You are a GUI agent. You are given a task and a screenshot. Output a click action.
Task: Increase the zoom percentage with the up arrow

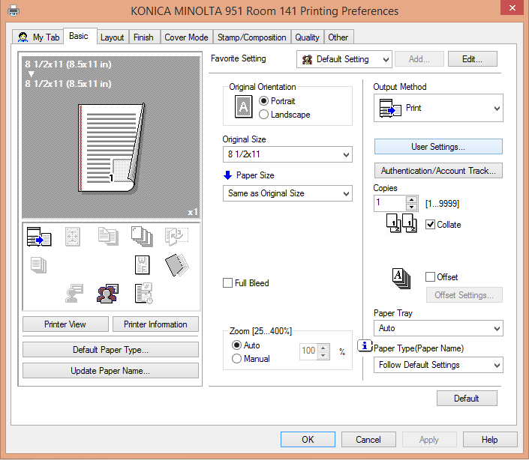(323, 348)
